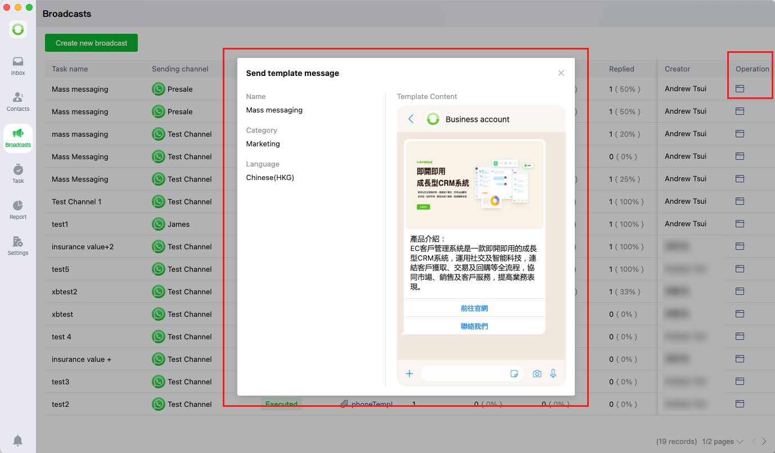Go to Contacts in the sidebar
The image size is (775, 453).
[18, 101]
